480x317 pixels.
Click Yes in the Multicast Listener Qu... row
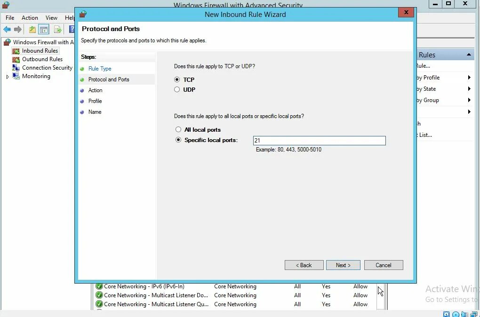(x=326, y=304)
